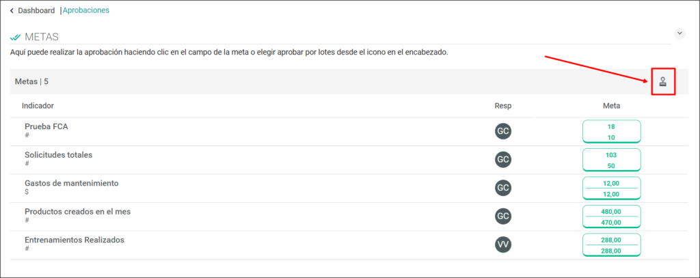
Task: Click the batch approval stamp icon
Action: click(663, 82)
